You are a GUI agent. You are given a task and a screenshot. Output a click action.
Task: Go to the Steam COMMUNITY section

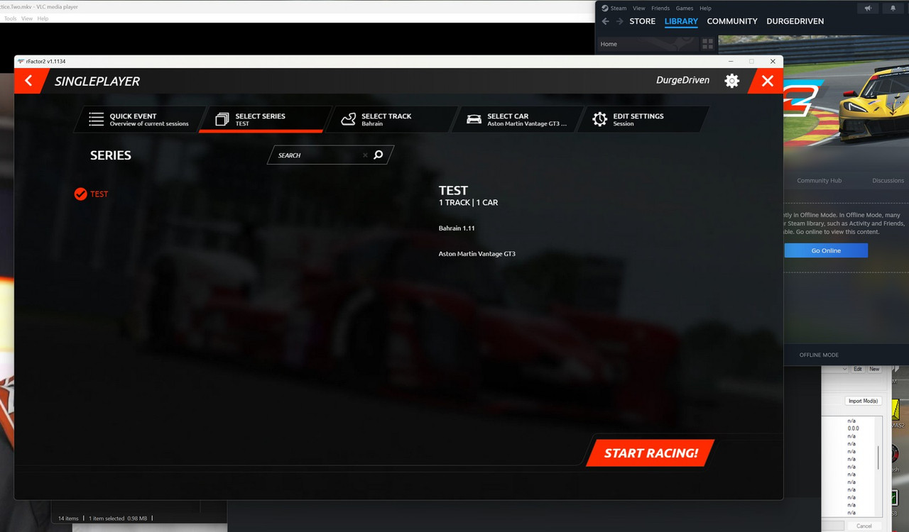pos(732,21)
